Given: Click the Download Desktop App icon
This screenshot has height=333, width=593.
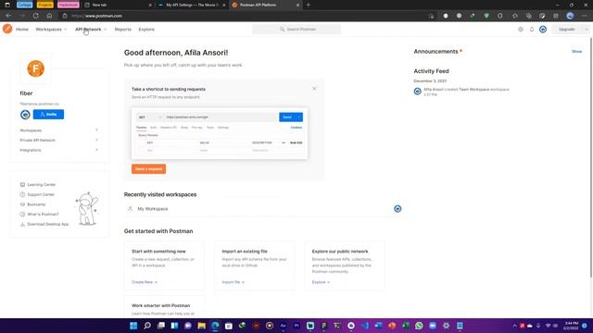Looking at the screenshot, I should click(22, 224).
